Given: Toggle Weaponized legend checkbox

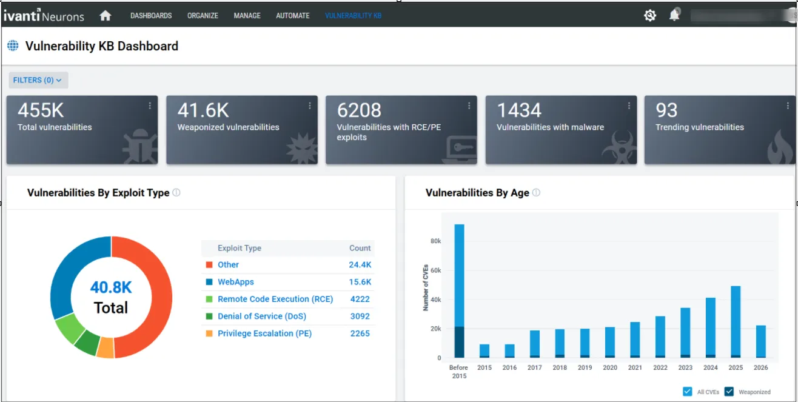Looking at the screenshot, I should 729,392.
